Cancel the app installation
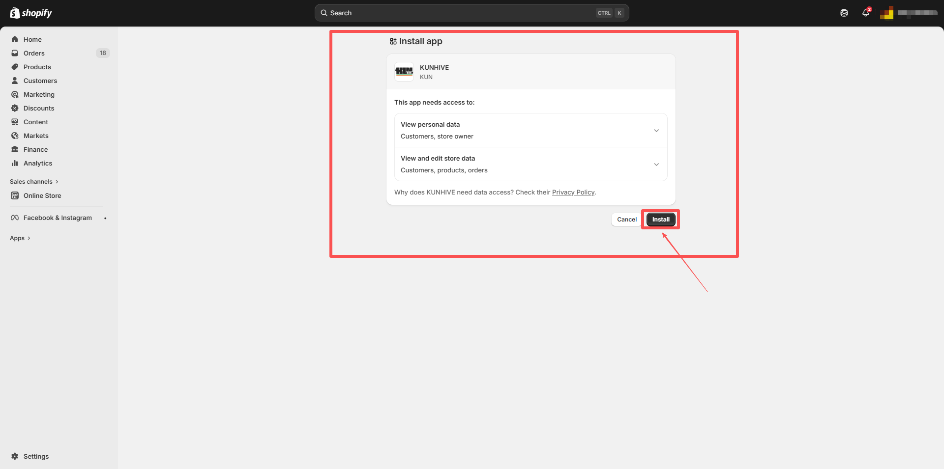This screenshot has height=469, width=944. (x=626, y=220)
